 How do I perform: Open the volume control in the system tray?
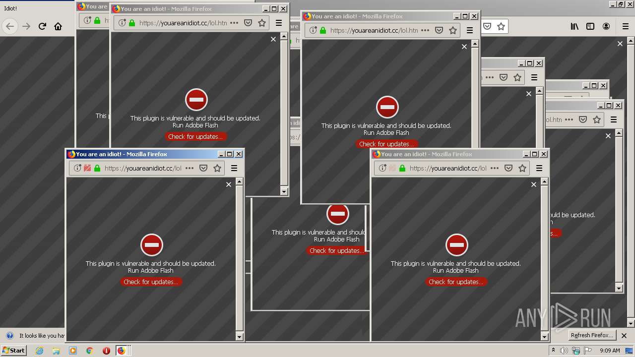(564, 351)
